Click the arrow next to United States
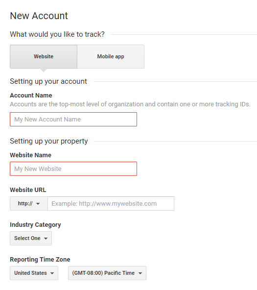This screenshot has height=290, width=257. [x=52, y=273]
